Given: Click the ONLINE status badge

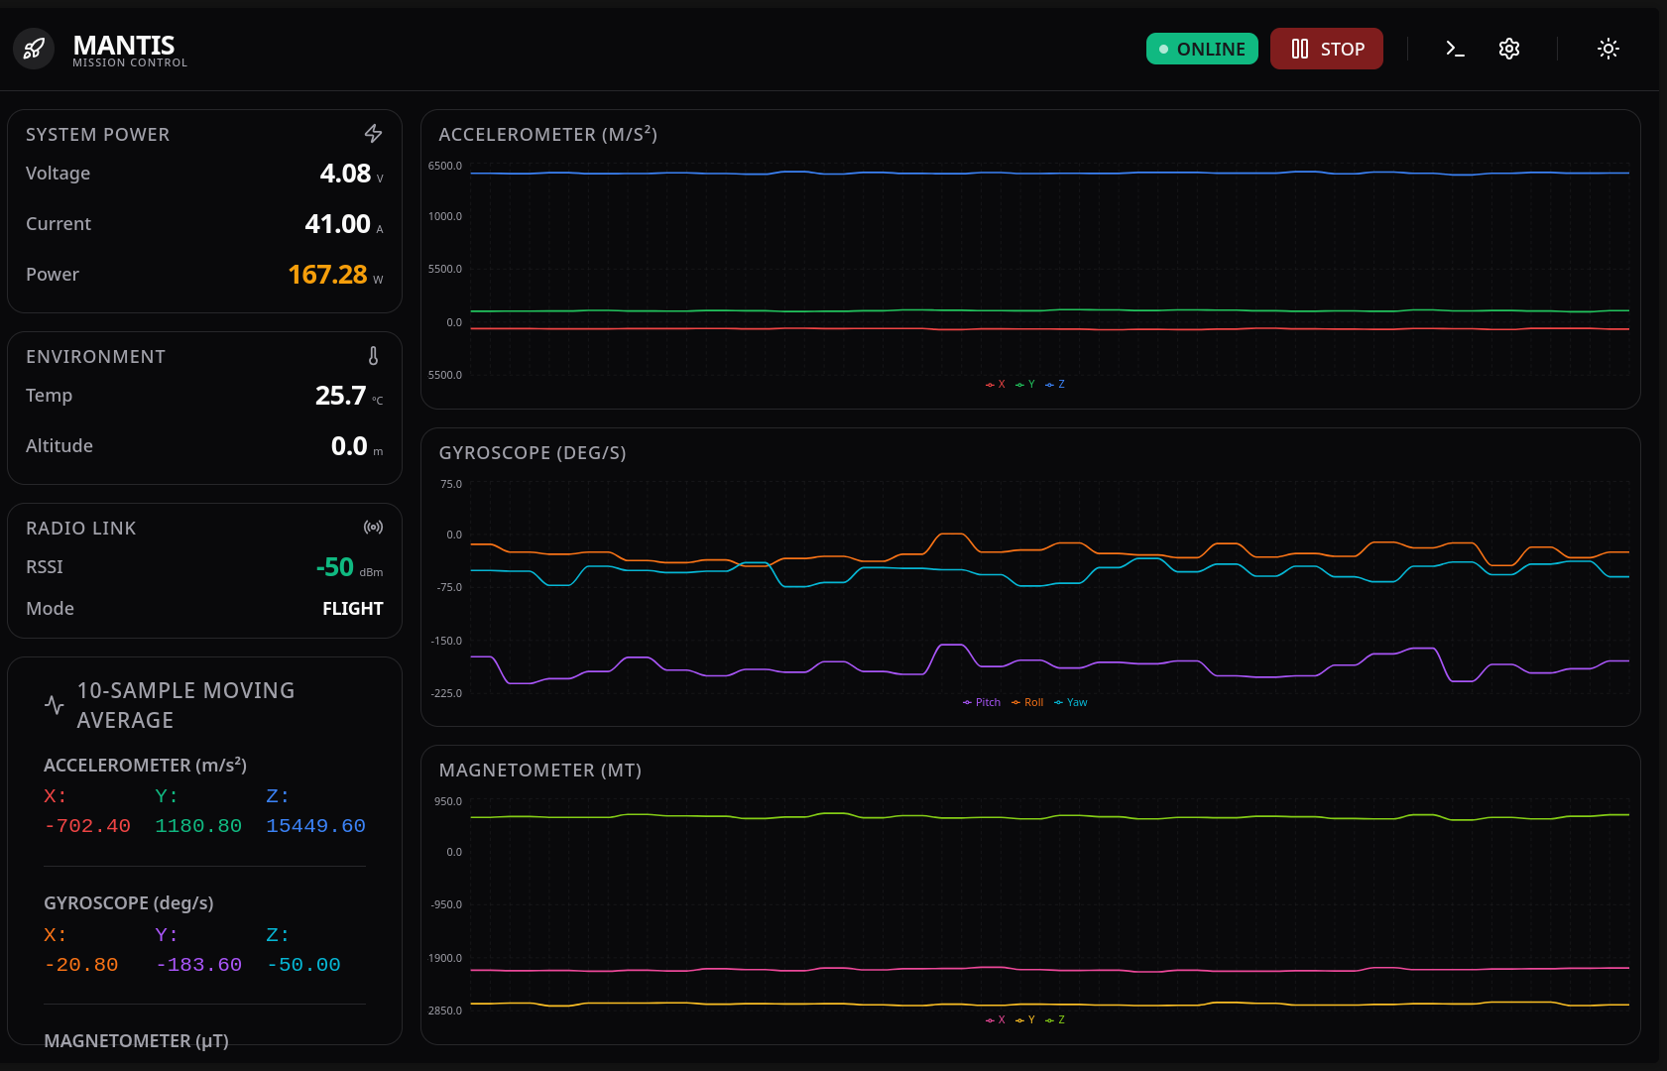Looking at the screenshot, I should click(x=1202, y=49).
